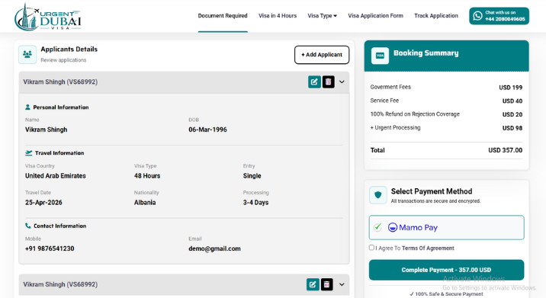Select the Mamo Pay payment option
The image size is (546, 298).
point(446,227)
